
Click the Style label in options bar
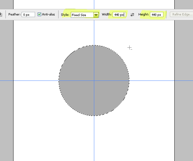point(65,14)
